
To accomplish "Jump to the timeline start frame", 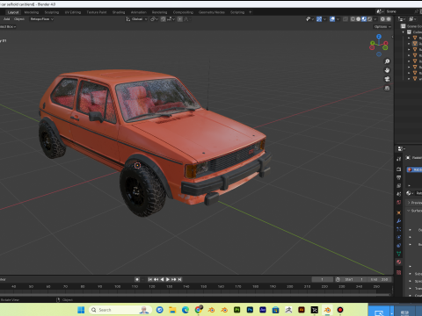I will click(149, 279).
